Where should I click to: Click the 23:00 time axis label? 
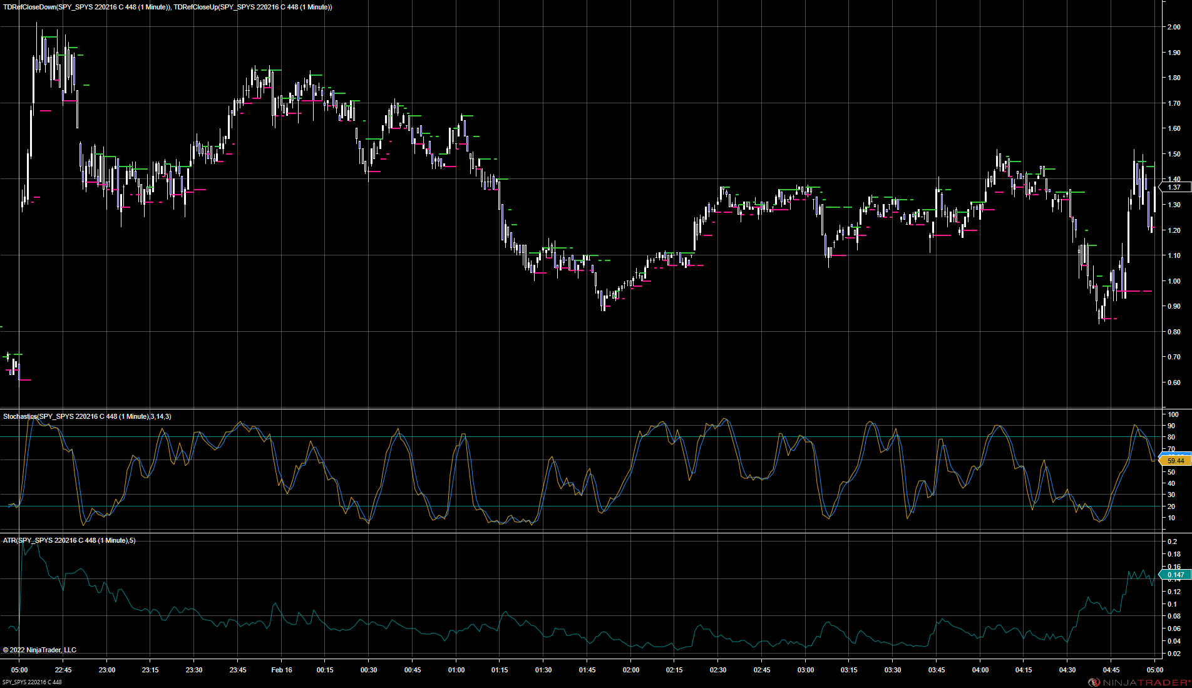pyautogui.click(x=107, y=670)
